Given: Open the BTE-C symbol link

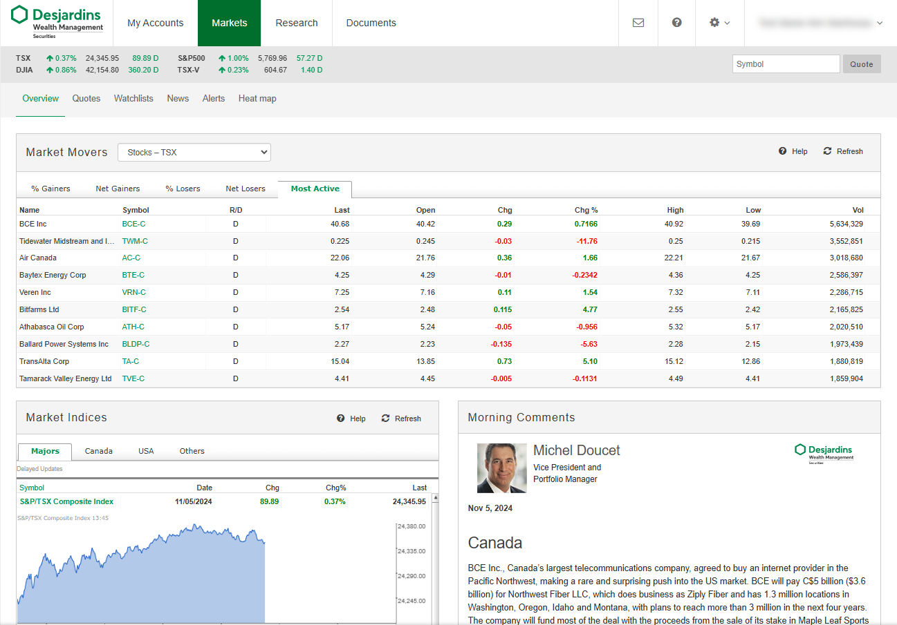Looking at the screenshot, I should tap(133, 275).
